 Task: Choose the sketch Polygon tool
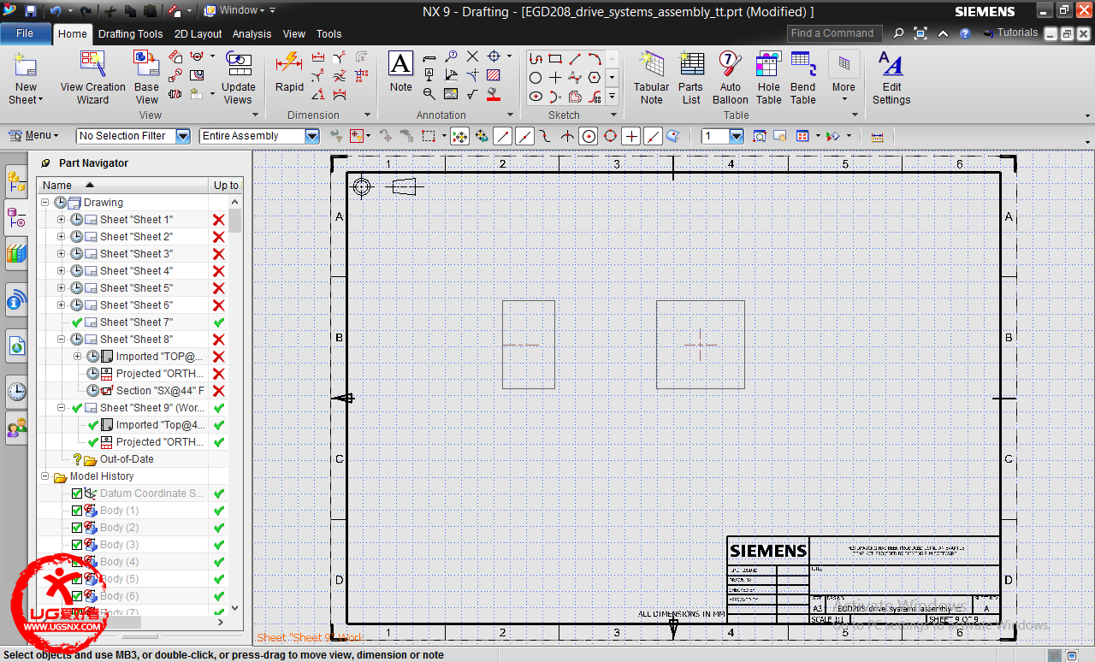click(x=595, y=78)
